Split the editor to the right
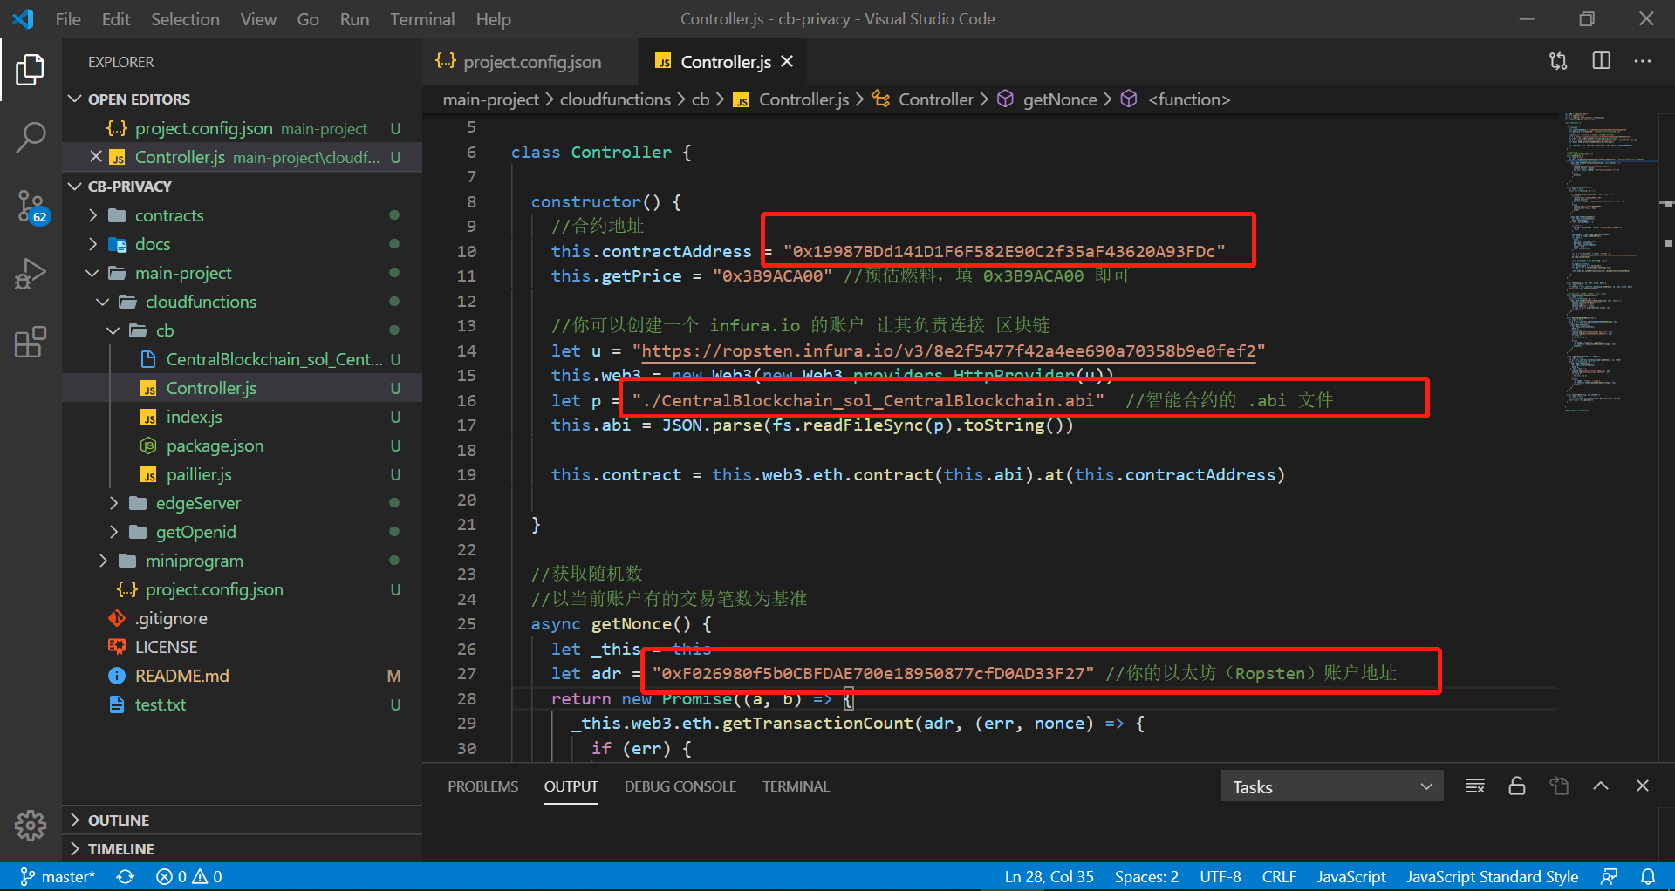This screenshot has height=891, width=1675. pos(1601,61)
